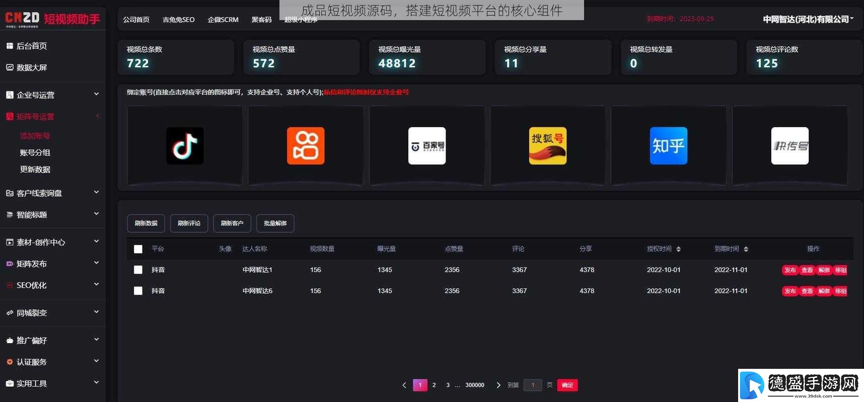This screenshot has width=864, height=402.
Task: Click the 视频总评论数 125 stat card
Action: click(804, 57)
